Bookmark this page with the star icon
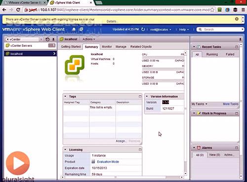This screenshot has height=182, width=247. (x=212, y=10)
